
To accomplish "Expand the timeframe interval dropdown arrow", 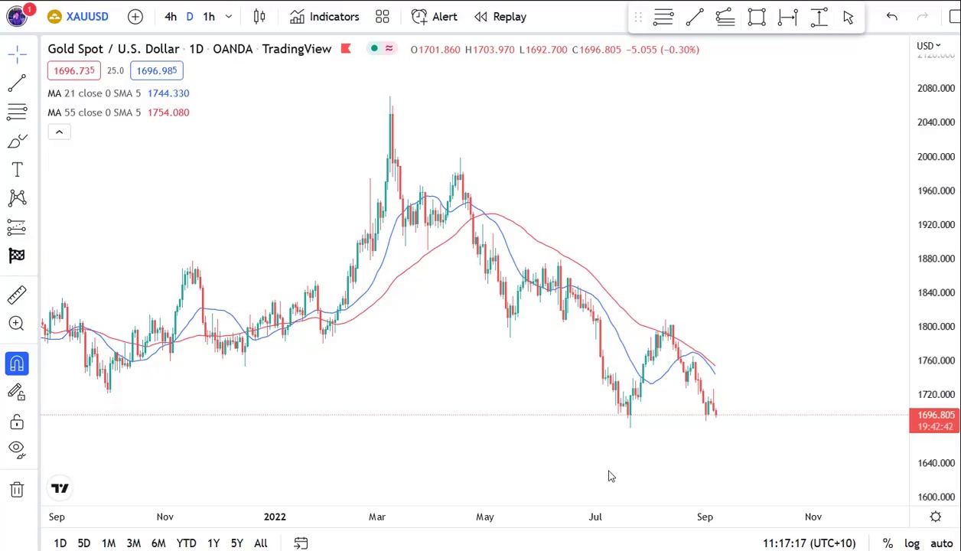I will tap(228, 17).
